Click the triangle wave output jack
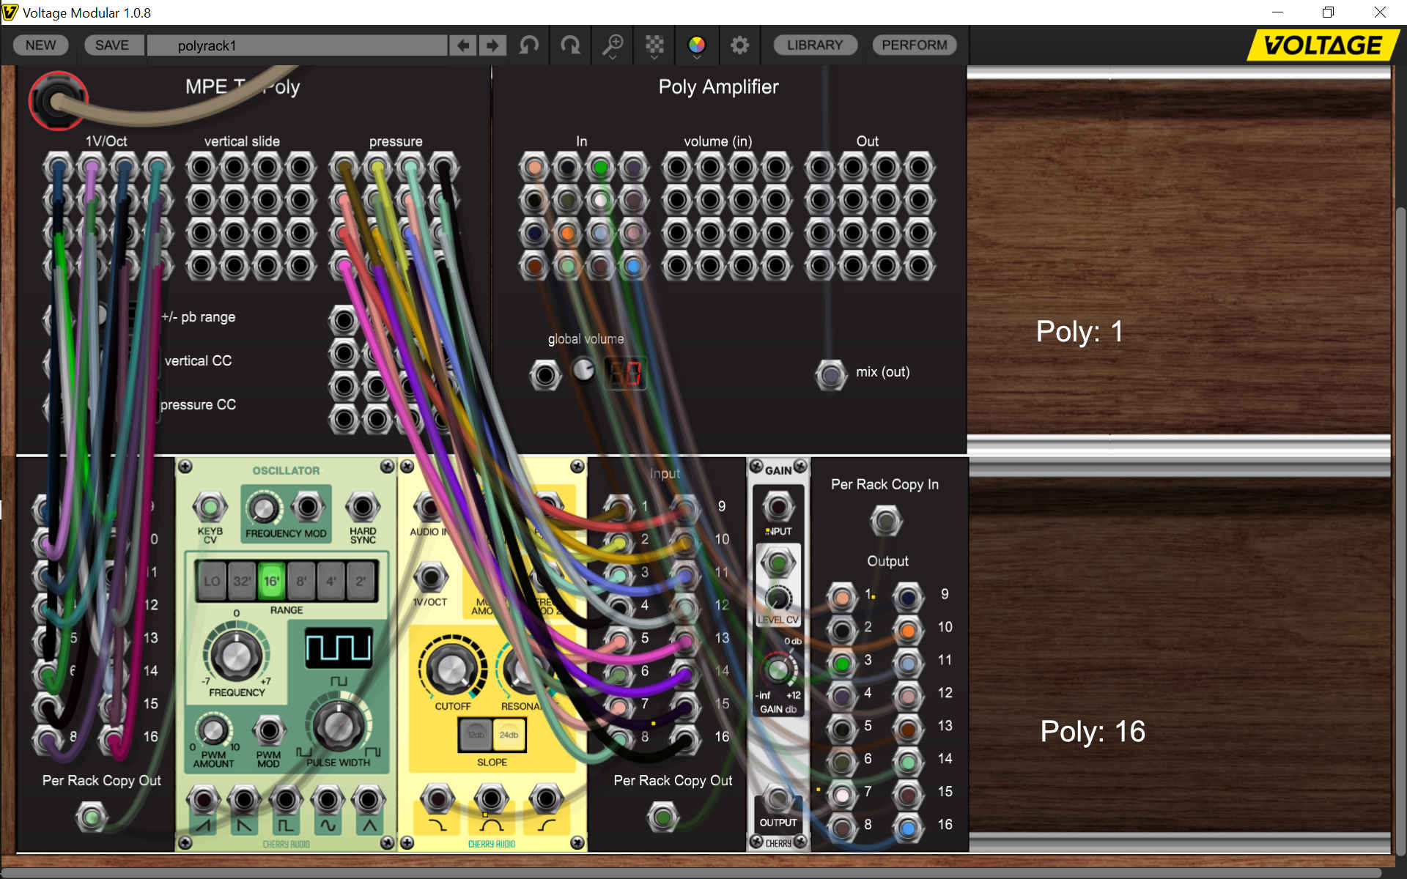 (369, 800)
